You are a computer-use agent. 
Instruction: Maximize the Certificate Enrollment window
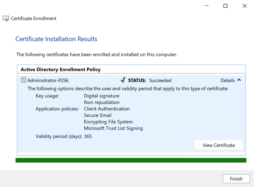(225, 6)
